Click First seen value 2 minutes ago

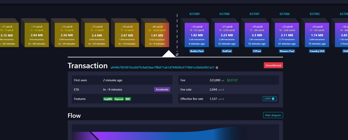pyautogui.click(x=113, y=80)
